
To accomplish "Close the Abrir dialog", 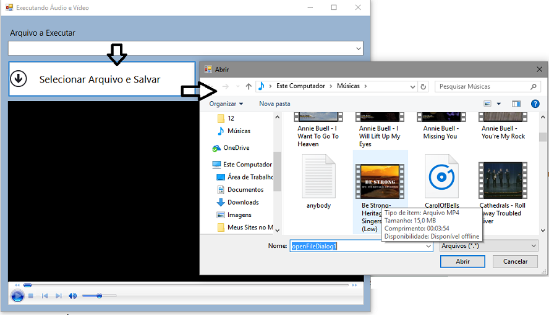I will tap(539, 70).
